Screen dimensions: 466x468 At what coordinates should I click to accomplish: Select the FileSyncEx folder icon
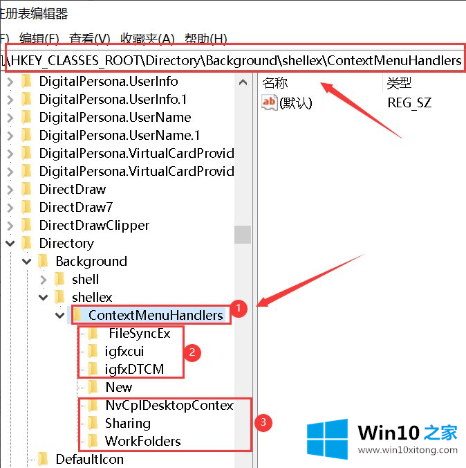(x=93, y=334)
